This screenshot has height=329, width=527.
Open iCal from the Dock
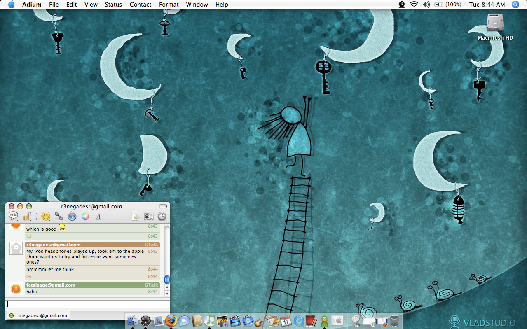pyautogui.click(x=286, y=321)
